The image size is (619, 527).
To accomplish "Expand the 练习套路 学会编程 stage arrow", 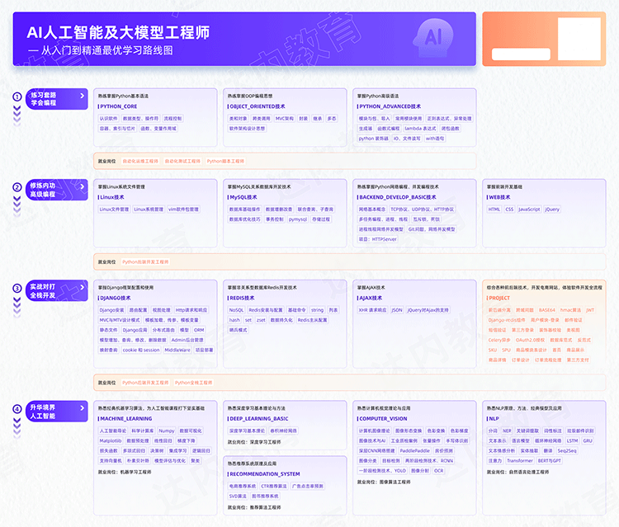I will click(82, 96).
